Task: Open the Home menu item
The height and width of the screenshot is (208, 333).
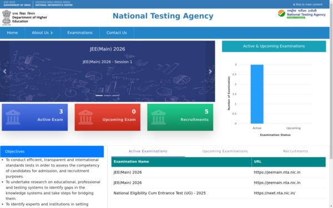Action: 12,33
